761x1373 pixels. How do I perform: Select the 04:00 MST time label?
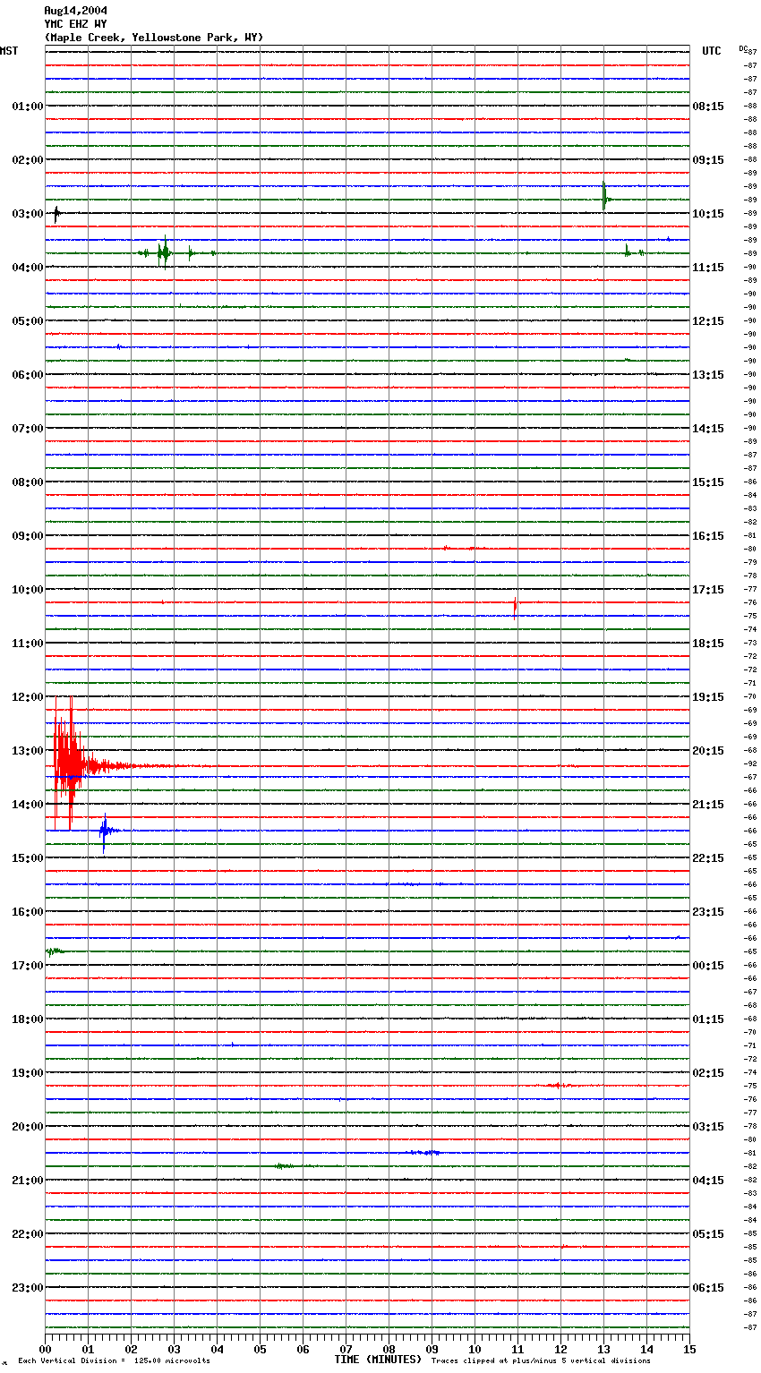[x=28, y=268]
